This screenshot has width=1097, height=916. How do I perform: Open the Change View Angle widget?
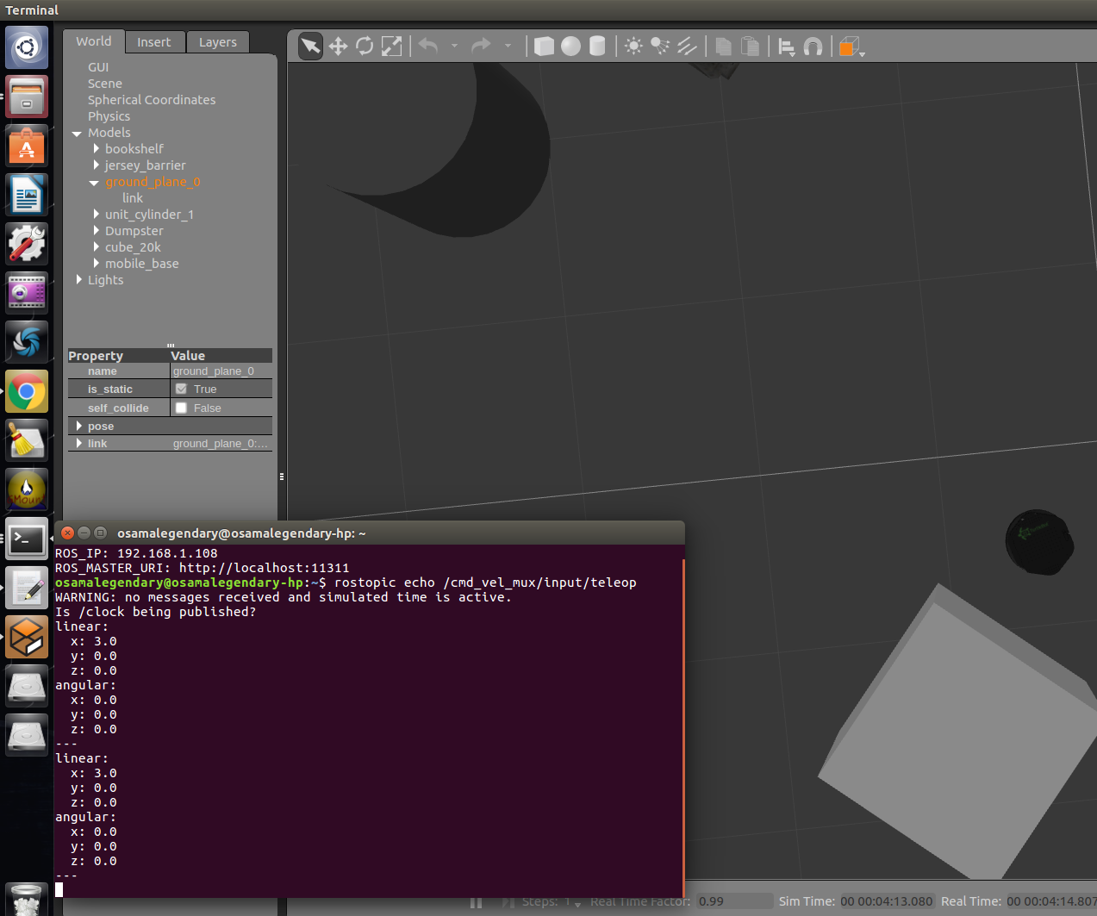(x=848, y=46)
